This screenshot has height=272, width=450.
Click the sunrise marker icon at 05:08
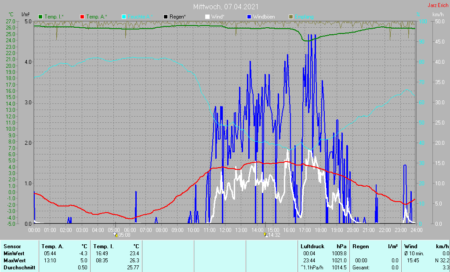[x=116, y=235]
